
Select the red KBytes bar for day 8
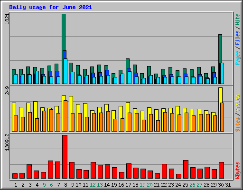(x=65, y=157)
